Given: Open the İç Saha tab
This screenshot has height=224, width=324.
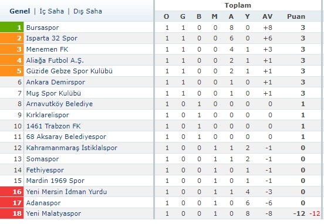Looking at the screenshot, I should coord(52,11).
